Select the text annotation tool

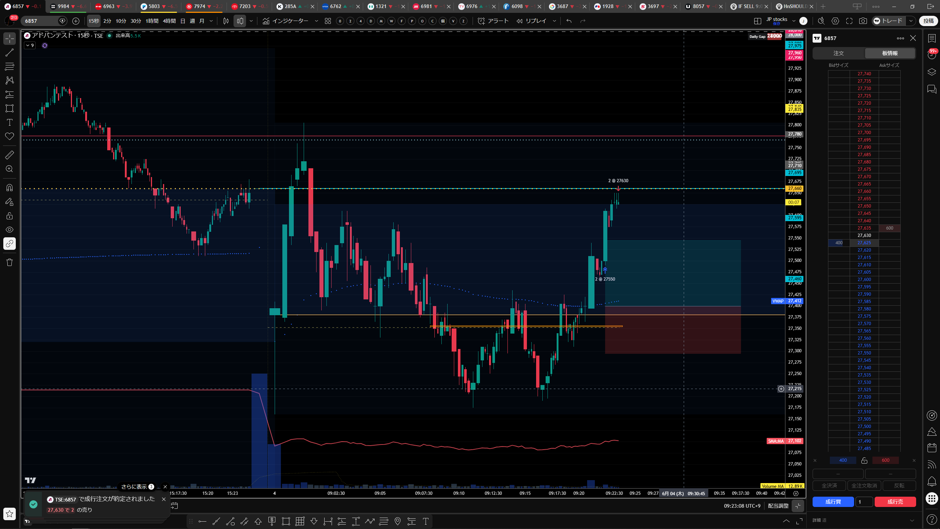10,122
